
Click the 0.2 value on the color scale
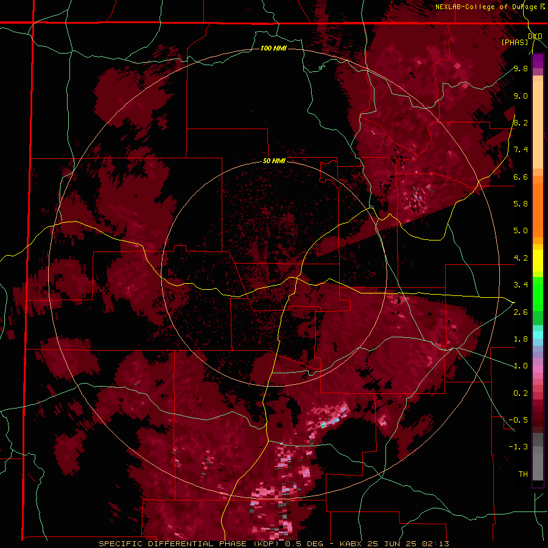click(521, 393)
